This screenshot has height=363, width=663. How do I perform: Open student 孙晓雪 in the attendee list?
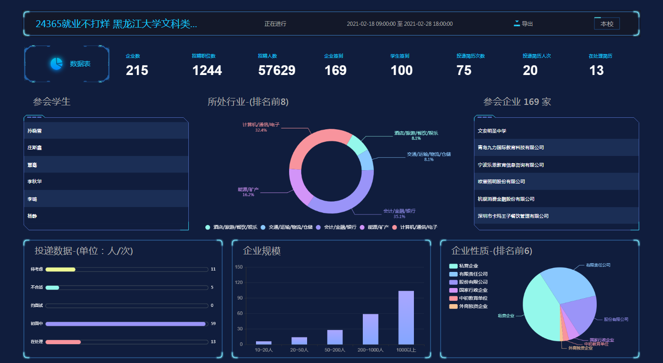[x=35, y=131]
